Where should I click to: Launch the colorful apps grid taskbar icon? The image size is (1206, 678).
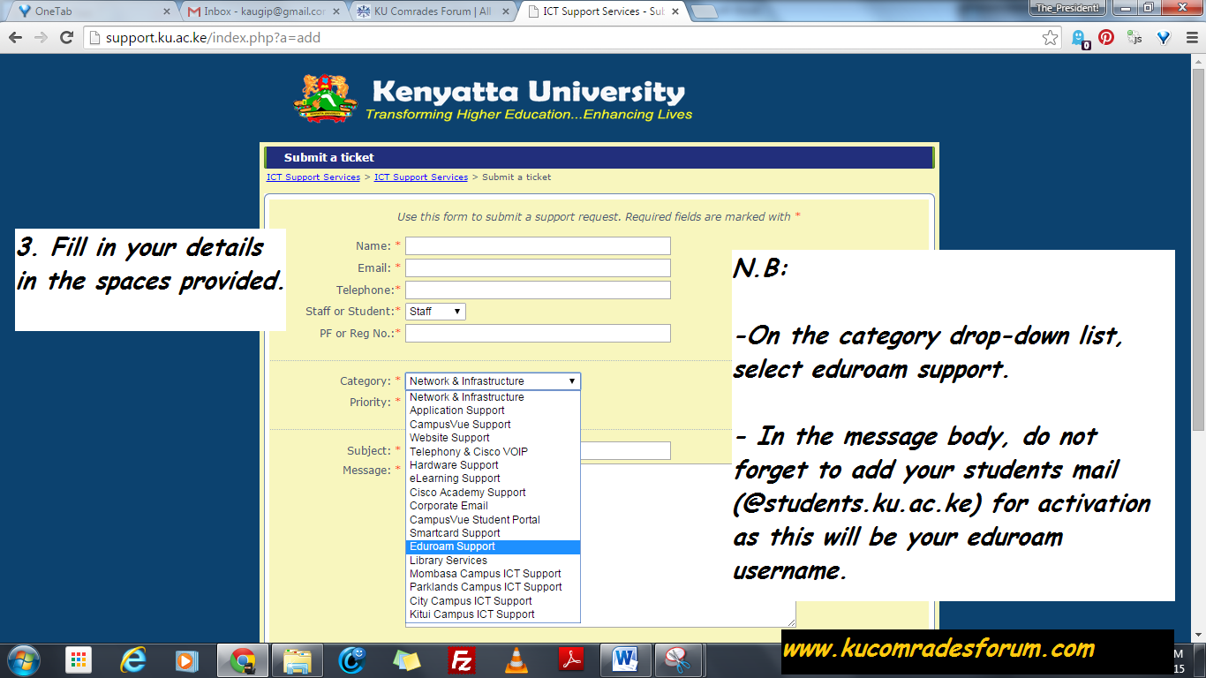point(79,660)
